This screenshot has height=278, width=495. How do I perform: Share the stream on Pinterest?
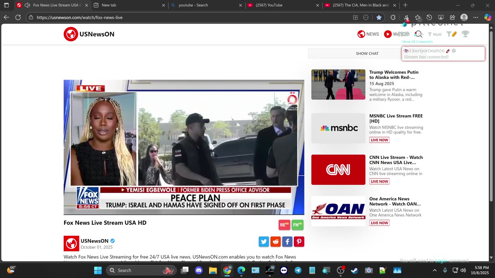point(299,242)
